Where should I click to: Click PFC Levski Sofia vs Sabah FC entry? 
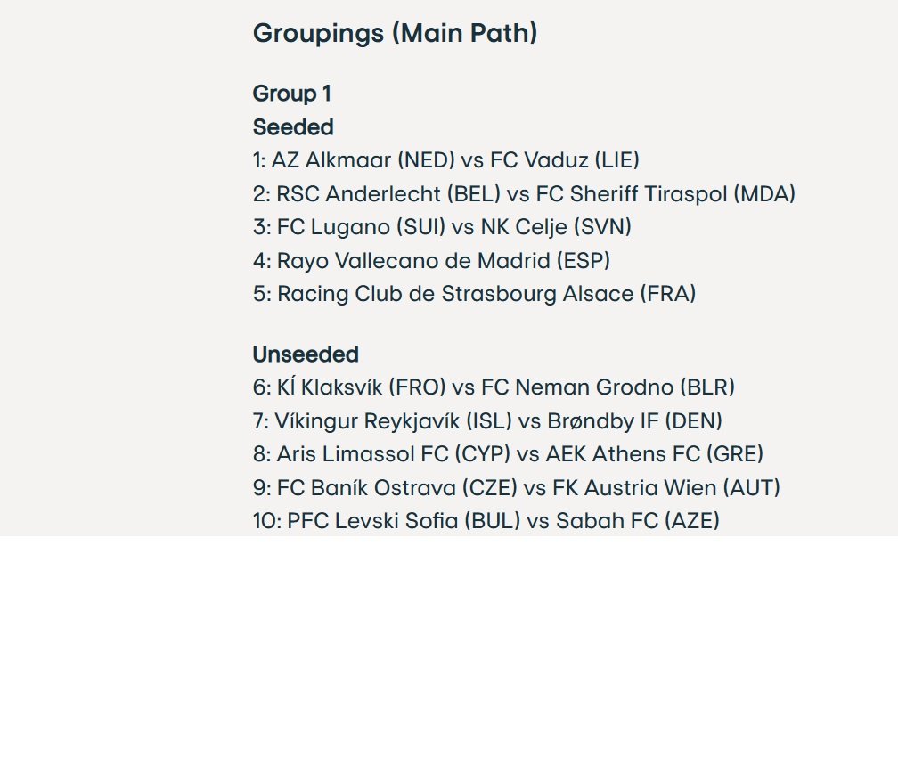point(486,522)
